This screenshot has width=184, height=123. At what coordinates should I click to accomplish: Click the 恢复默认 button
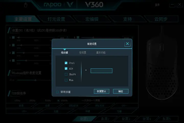click(101, 91)
